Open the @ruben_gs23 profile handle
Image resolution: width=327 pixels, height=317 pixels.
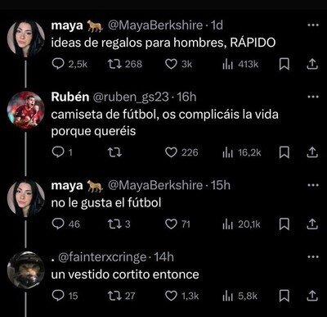(x=131, y=97)
